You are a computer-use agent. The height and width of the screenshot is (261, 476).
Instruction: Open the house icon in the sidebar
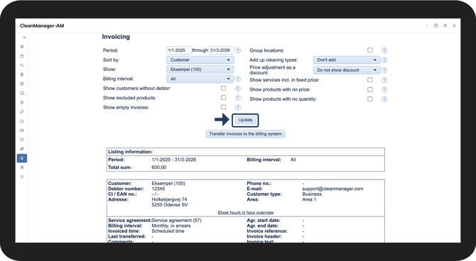coord(22,121)
